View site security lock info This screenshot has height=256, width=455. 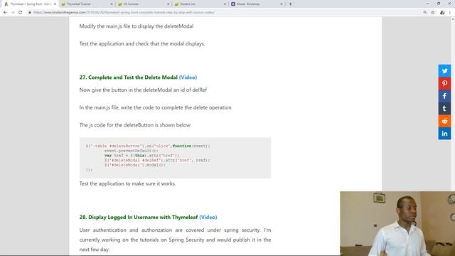(x=30, y=13)
